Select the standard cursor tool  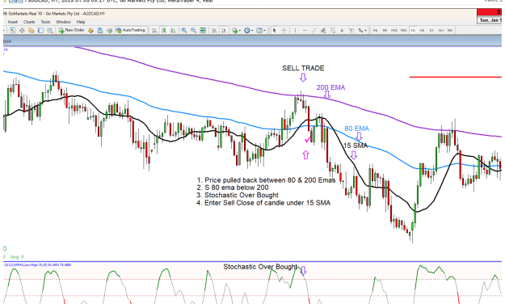[275, 30]
